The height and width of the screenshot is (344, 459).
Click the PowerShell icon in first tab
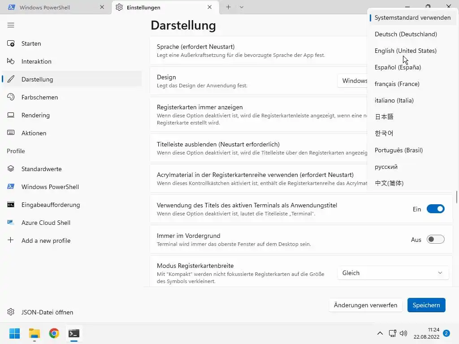point(12,7)
